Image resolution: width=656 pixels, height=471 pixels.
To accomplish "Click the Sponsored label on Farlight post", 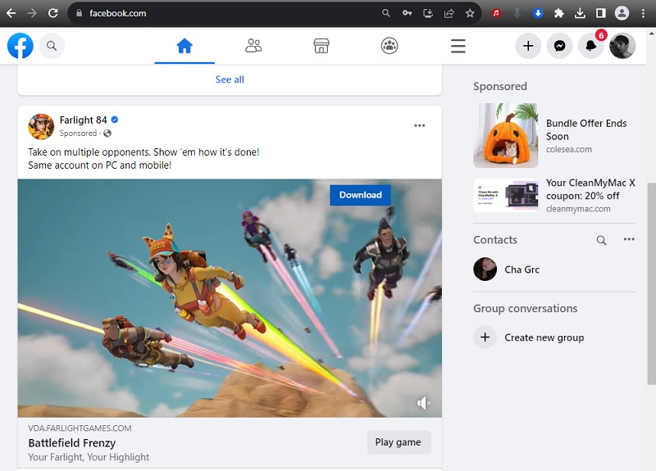I will [x=78, y=134].
